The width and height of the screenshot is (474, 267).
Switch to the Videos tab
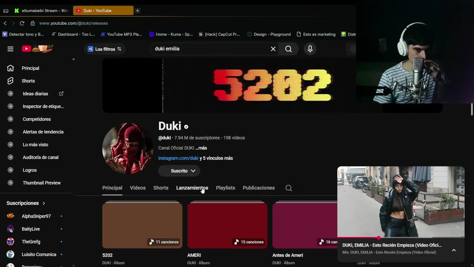[138, 188]
